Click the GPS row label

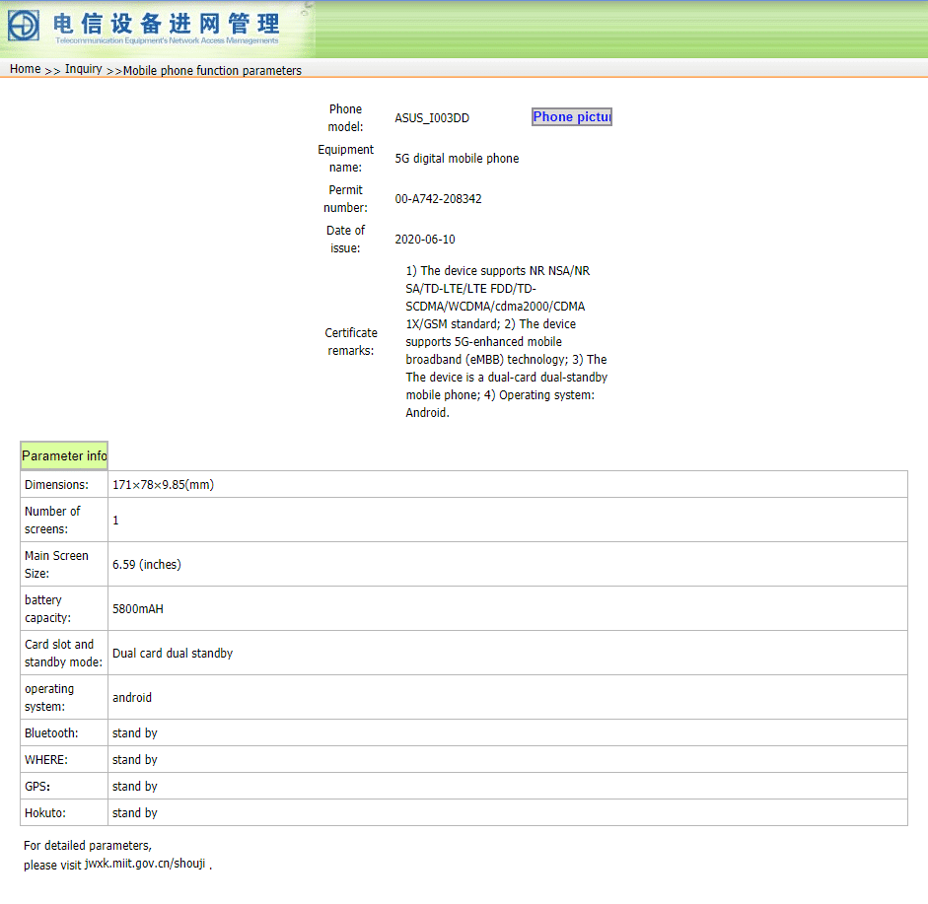click(x=37, y=787)
